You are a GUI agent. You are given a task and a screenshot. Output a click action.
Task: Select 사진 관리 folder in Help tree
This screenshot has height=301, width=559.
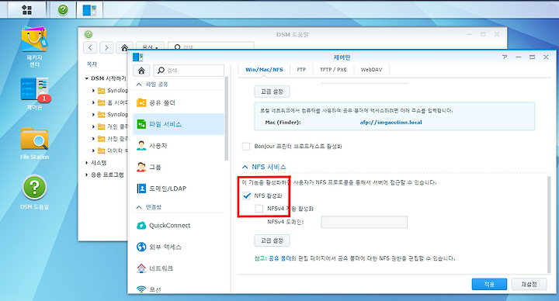point(113,139)
